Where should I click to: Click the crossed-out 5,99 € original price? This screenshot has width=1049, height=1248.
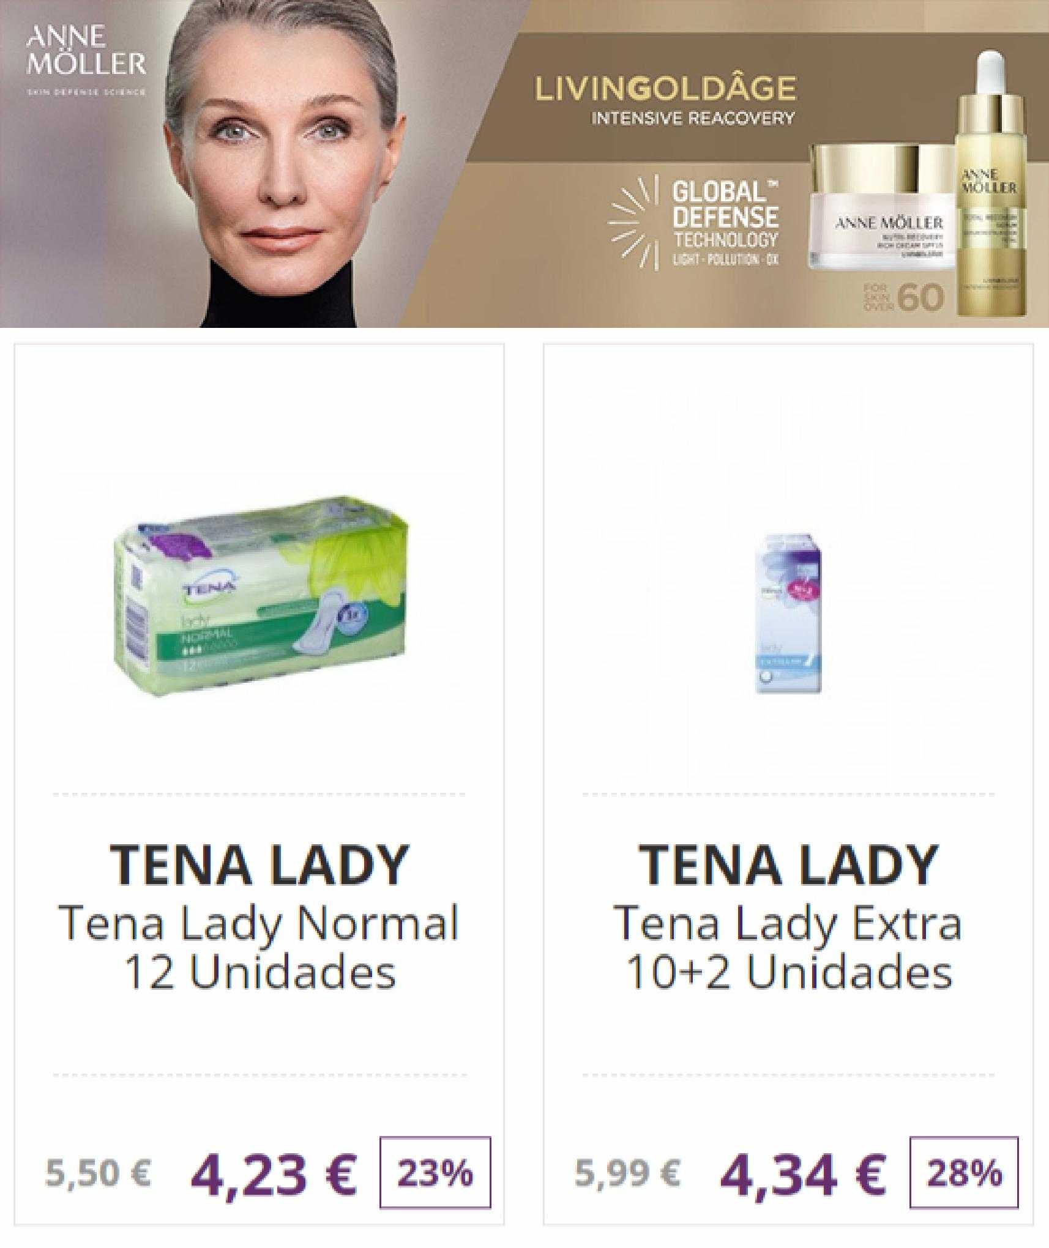tap(627, 1173)
